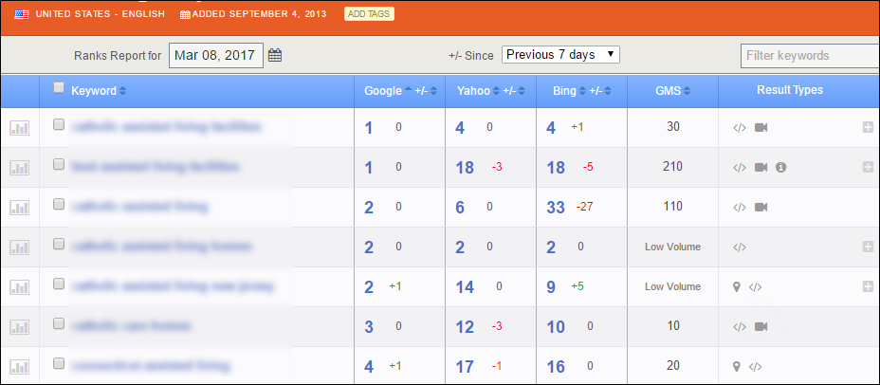Click video result icon in GMS 210 row

pos(761,167)
